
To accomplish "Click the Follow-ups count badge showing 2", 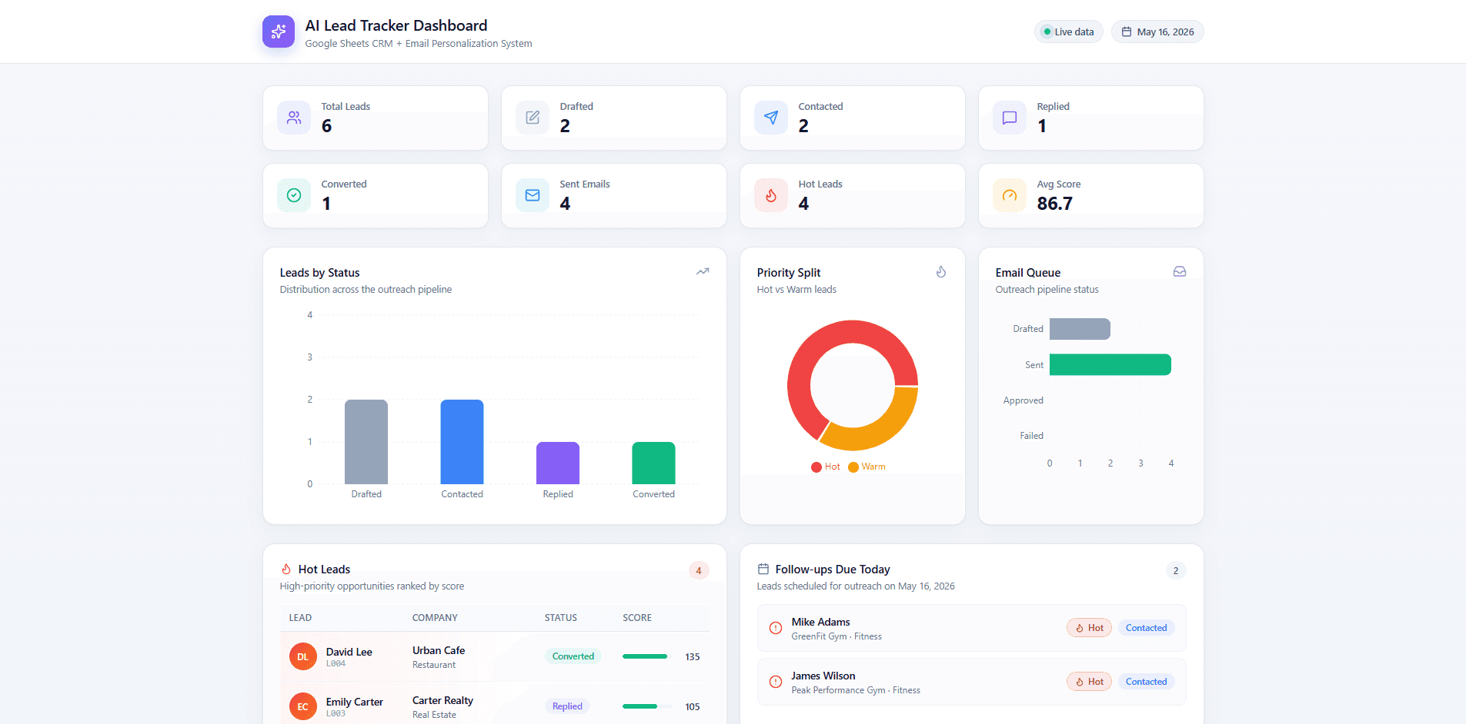I will 1176,570.
